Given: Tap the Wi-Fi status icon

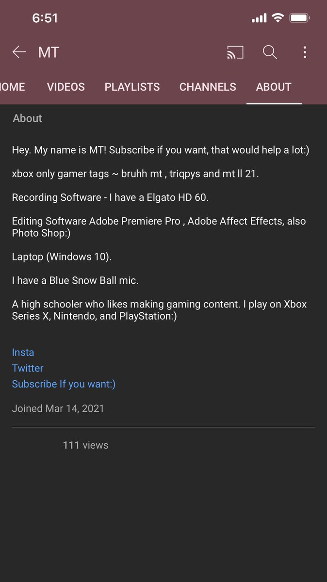Looking at the screenshot, I should click(x=278, y=18).
